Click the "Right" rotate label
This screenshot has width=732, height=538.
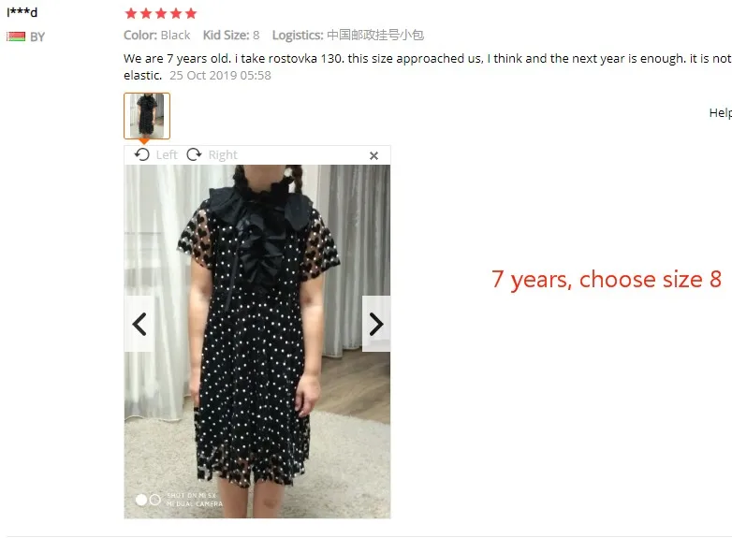tap(223, 155)
